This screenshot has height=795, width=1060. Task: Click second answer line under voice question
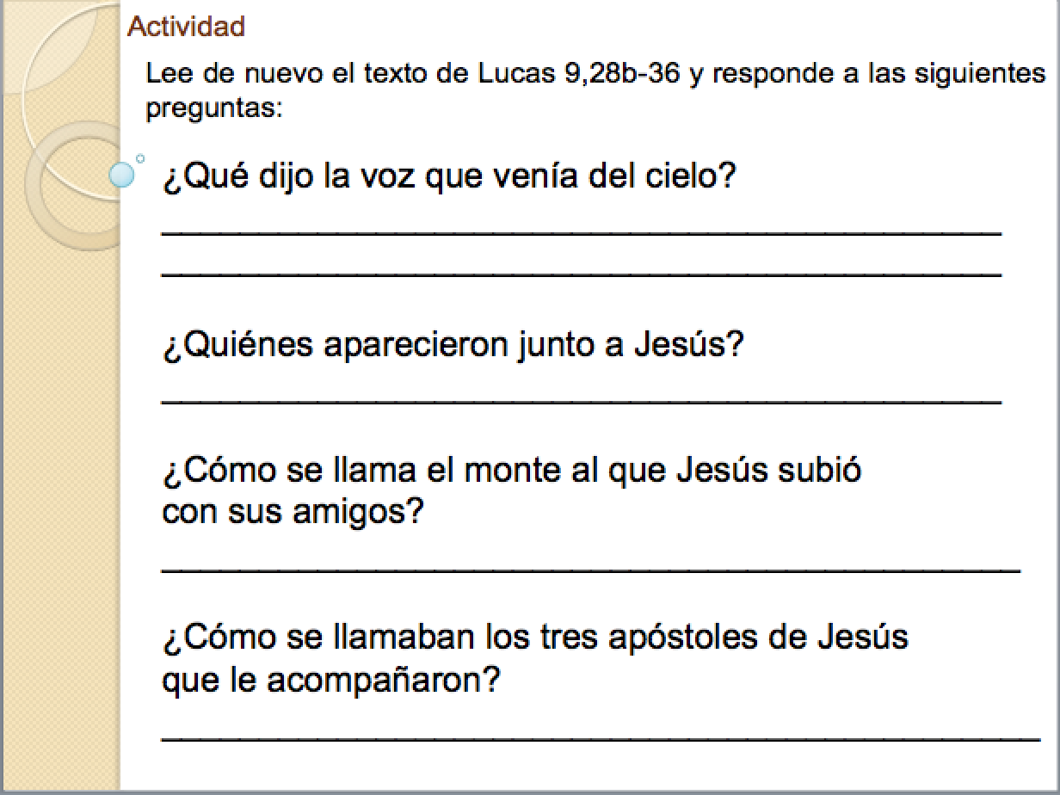[582, 274]
